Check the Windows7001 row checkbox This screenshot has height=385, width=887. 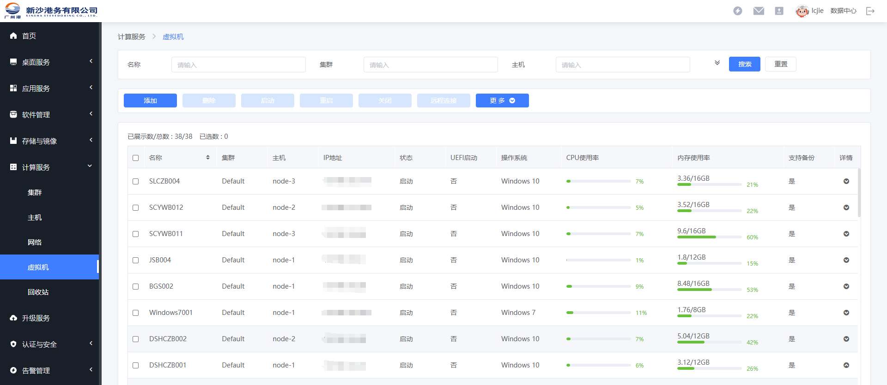[x=135, y=313]
